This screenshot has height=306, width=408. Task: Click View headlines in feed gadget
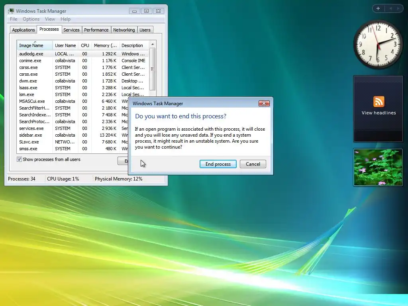point(379,113)
